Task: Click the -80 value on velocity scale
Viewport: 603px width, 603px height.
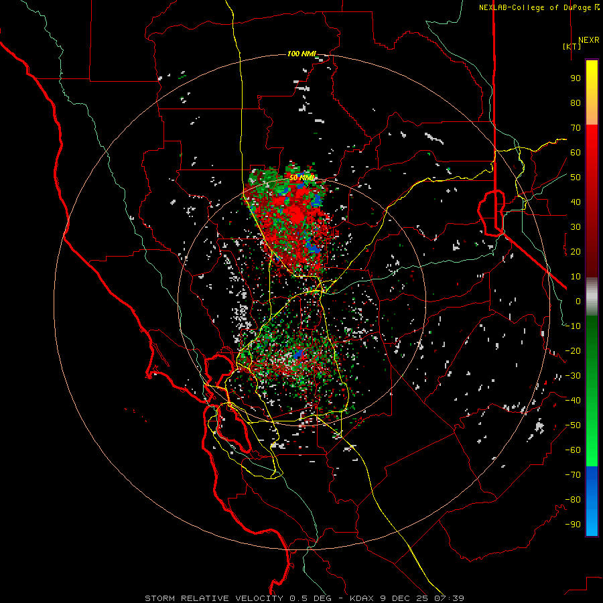Action: 573,500
